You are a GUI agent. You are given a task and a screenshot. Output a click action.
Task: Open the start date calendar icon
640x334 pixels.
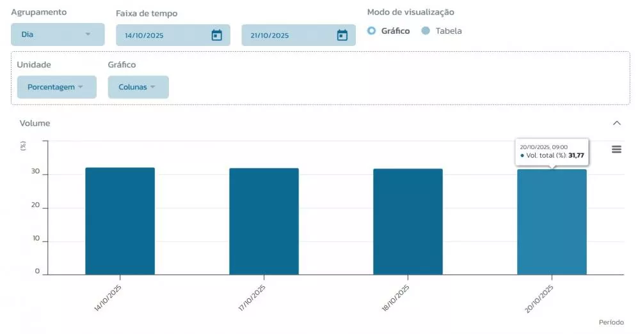coord(216,35)
